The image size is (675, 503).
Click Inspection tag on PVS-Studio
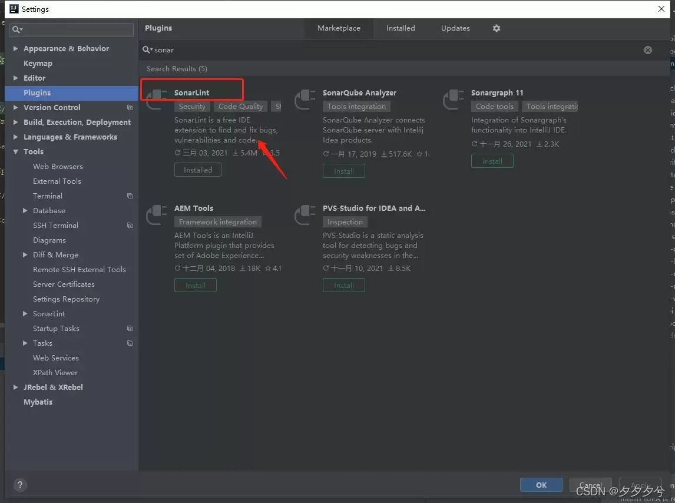(x=345, y=222)
